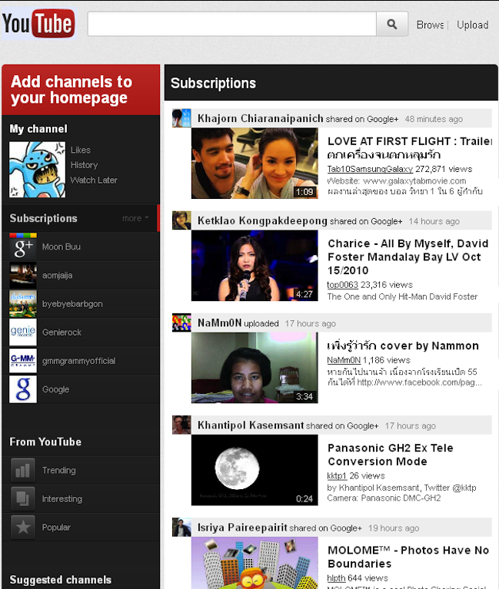499x589 pixels.
Task: Open the Browse link
Action: tap(430, 25)
